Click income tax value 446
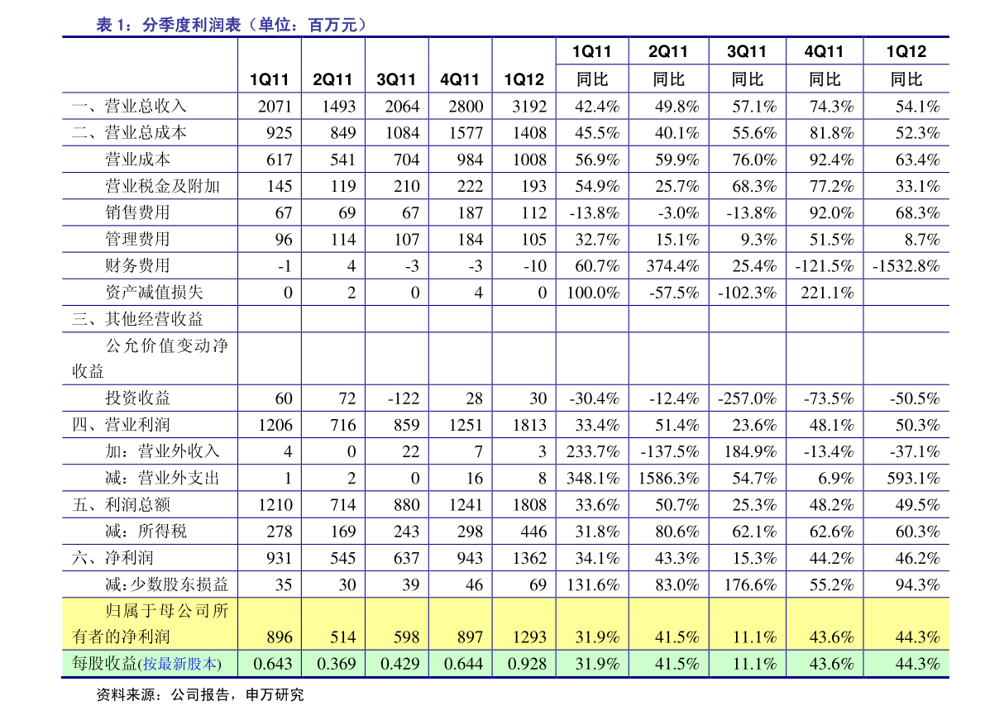The height and width of the screenshot is (720, 985). pos(534,532)
